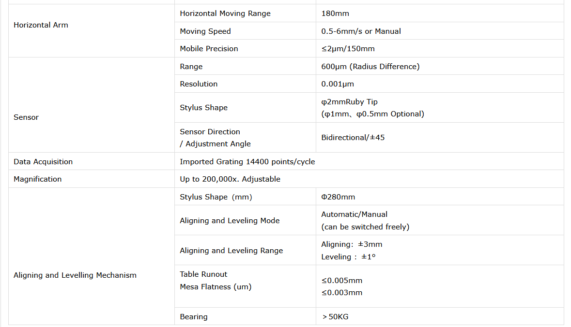Click "0.5-6mm/s or Manual" value

[361, 31]
